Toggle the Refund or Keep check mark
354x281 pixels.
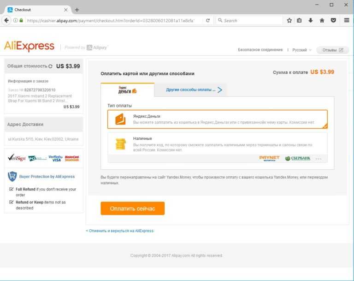click(x=11, y=202)
